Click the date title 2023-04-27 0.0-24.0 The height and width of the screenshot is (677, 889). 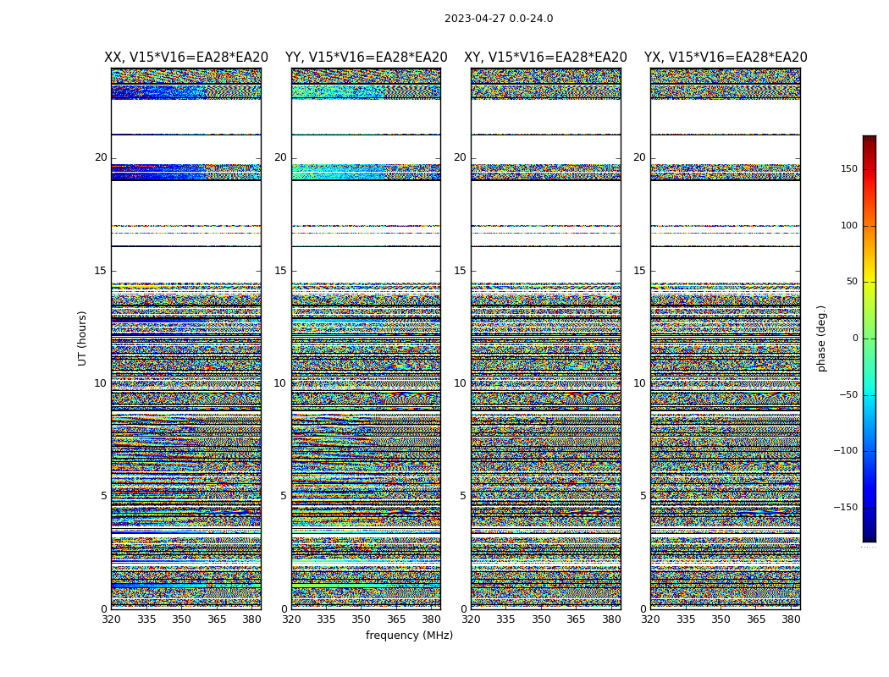(x=499, y=19)
